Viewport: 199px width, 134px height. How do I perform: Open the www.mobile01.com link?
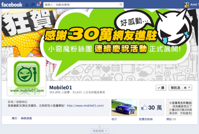[86, 105]
